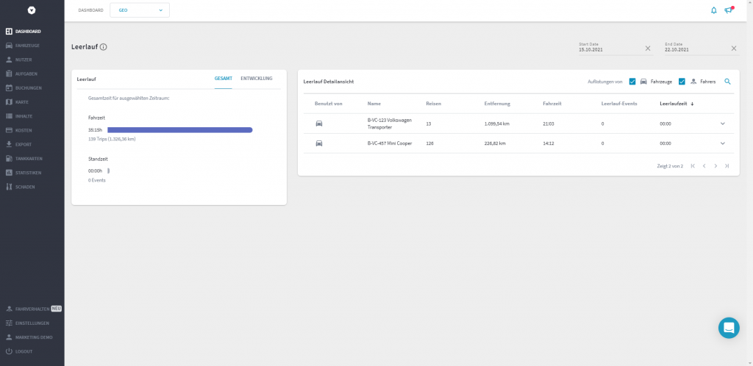Click Logout in the sidebar

click(18, 351)
